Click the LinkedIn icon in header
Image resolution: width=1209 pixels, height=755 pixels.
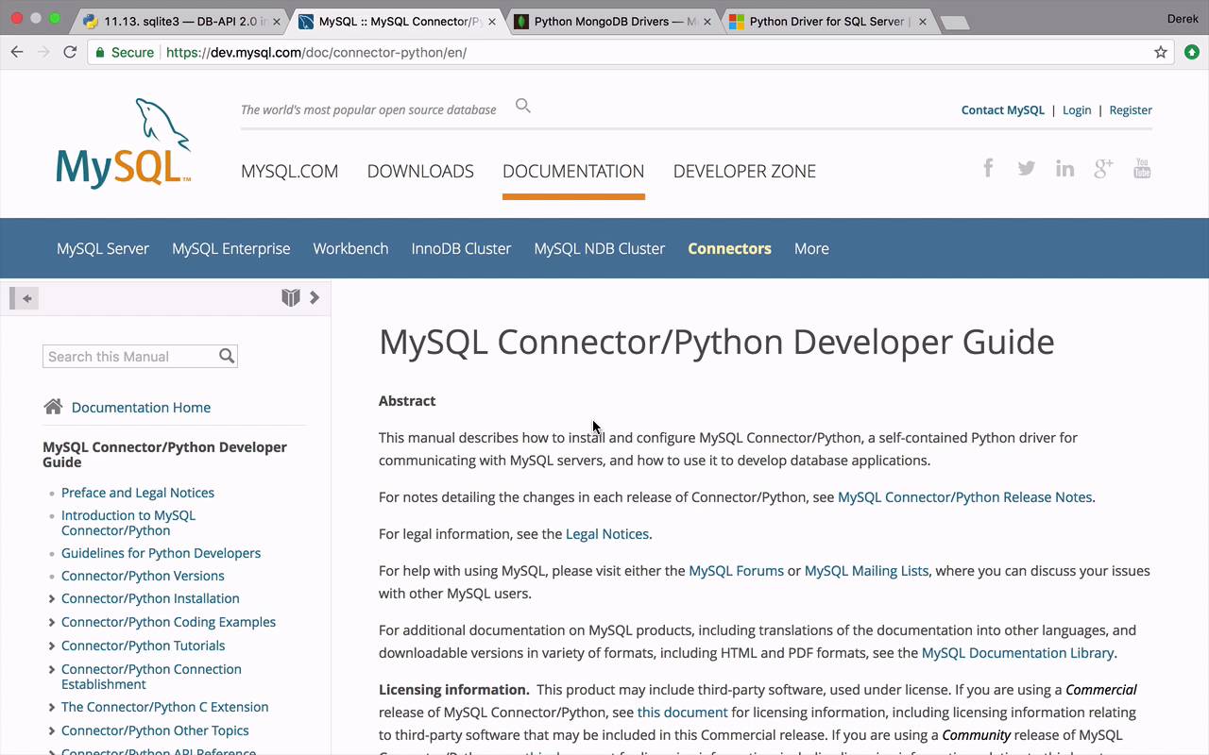(x=1064, y=169)
